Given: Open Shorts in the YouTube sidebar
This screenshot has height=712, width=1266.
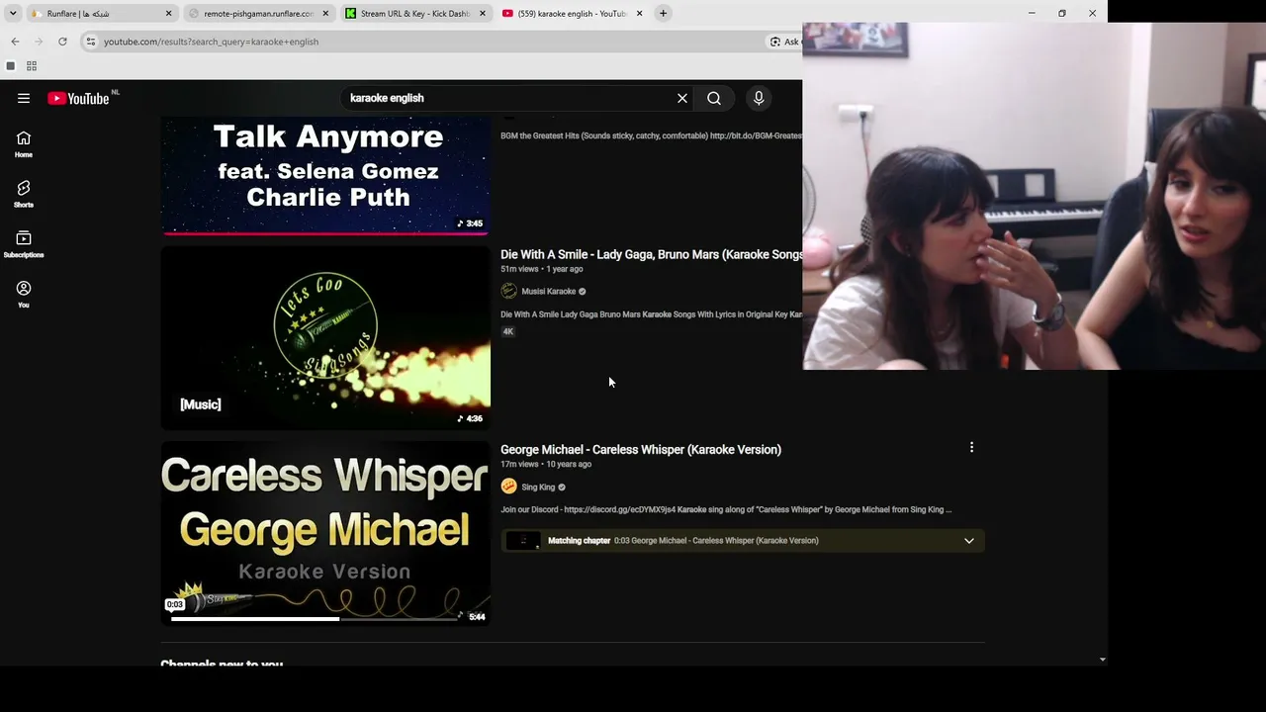Looking at the screenshot, I should pyautogui.click(x=24, y=194).
